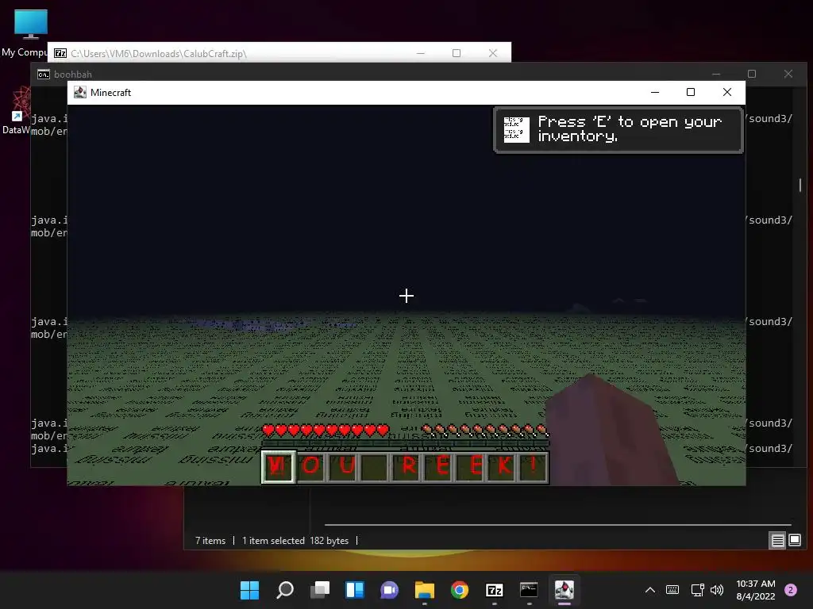The width and height of the screenshot is (813, 609).
Task: Select the empty fourth hotbar slot
Action: coord(375,466)
